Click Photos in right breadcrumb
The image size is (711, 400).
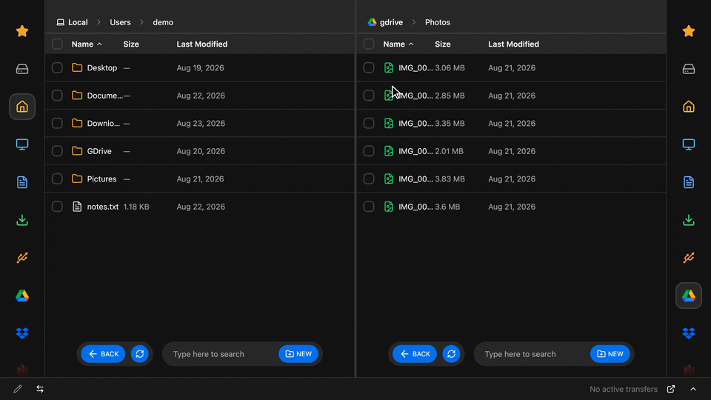[x=437, y=22]
